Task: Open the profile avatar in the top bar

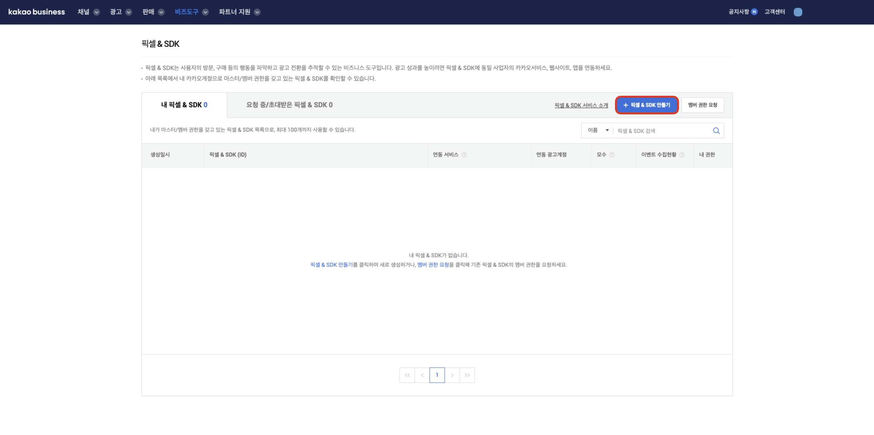Action: [798, 12]
